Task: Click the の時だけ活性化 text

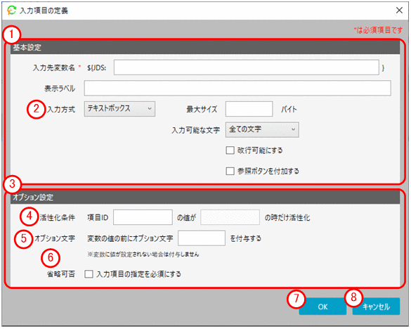Action: (287, 217)
